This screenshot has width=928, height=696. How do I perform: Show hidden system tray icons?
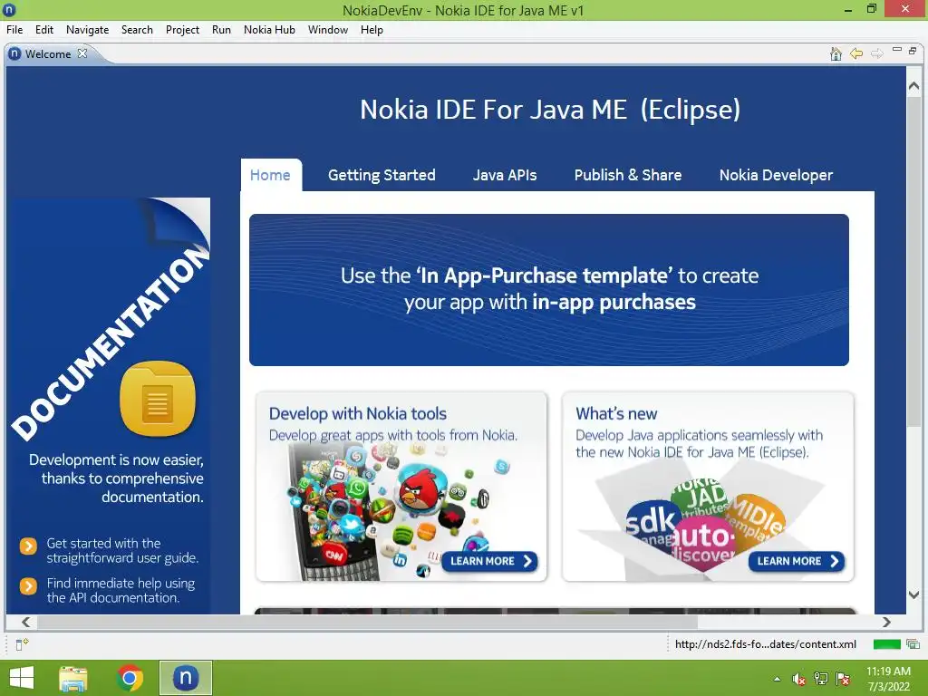point(777,679)
